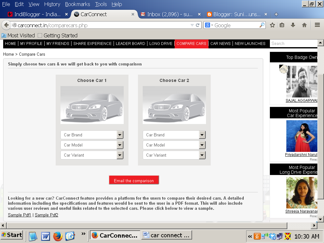Reload the page with the refresh icon
Image resolution: width=324 pixels, height=243 pixels.
click(x=197, y=25)
